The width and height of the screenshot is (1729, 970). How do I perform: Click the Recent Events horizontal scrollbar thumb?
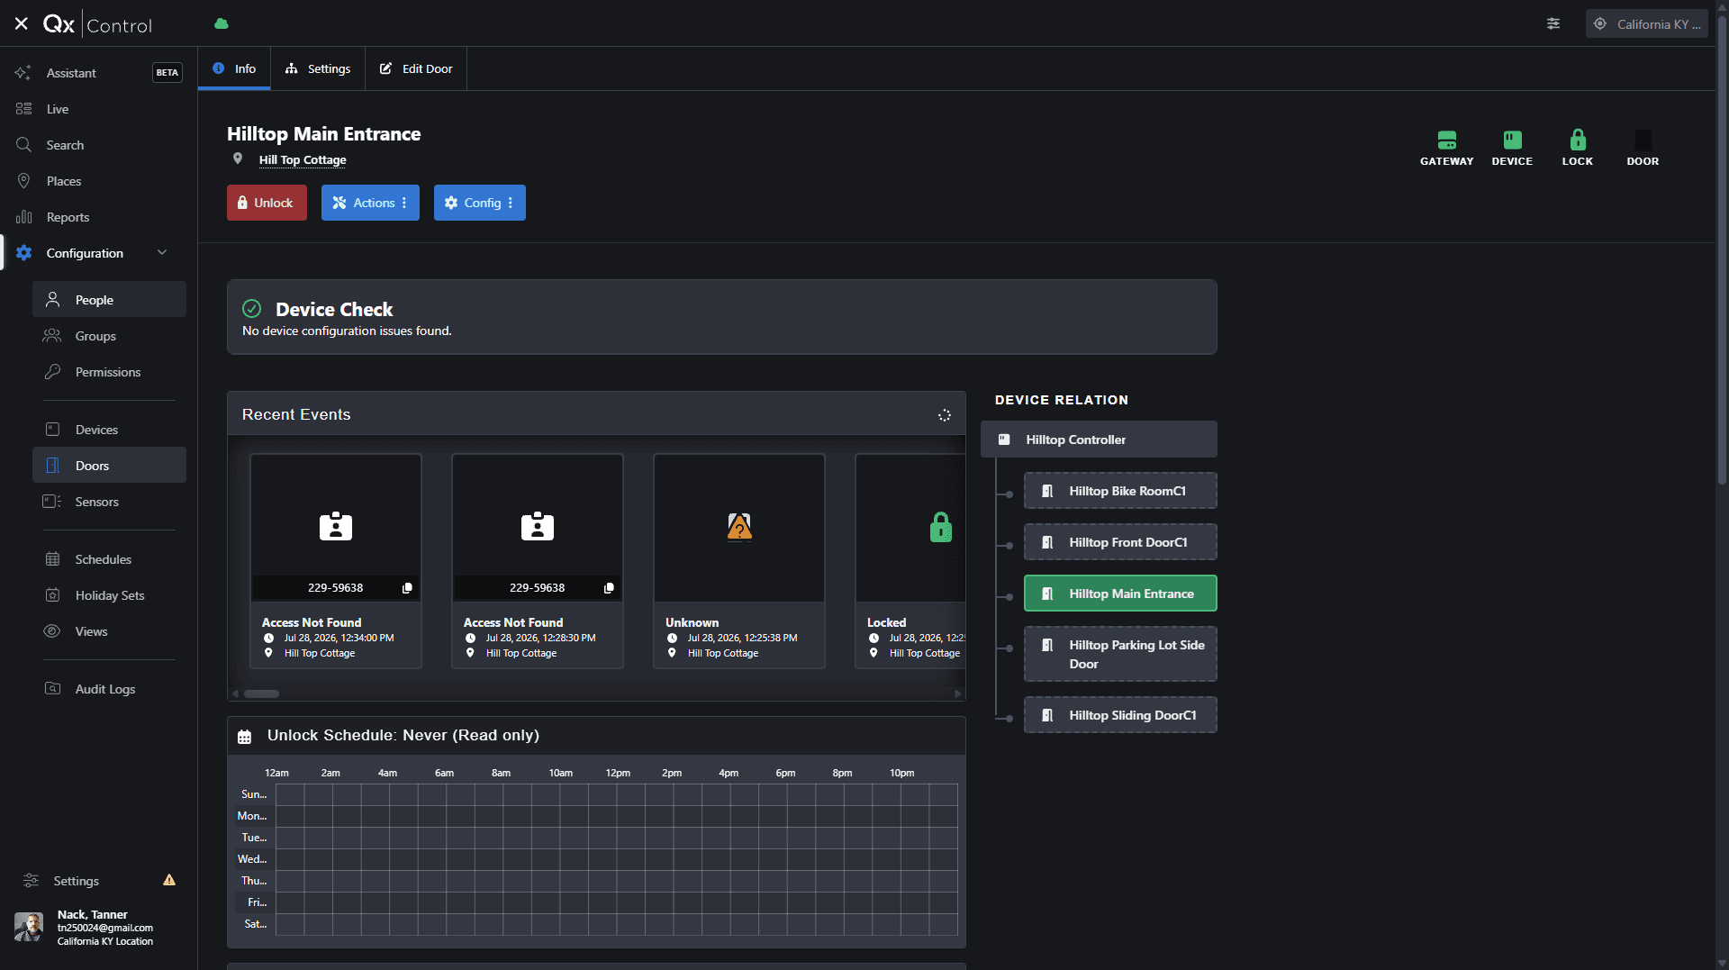[x=262, y=694]
